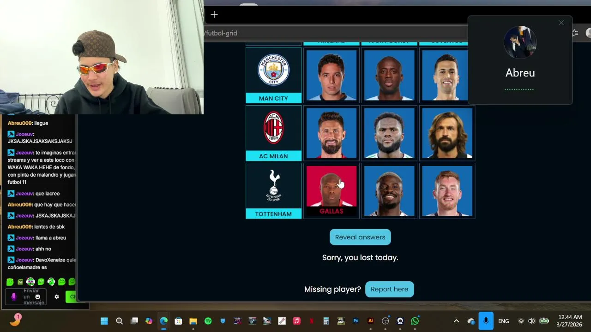Click chat message 'Abreu009: llegue'
This screenshot has width=591, height=332.
(x=28, y=123)
